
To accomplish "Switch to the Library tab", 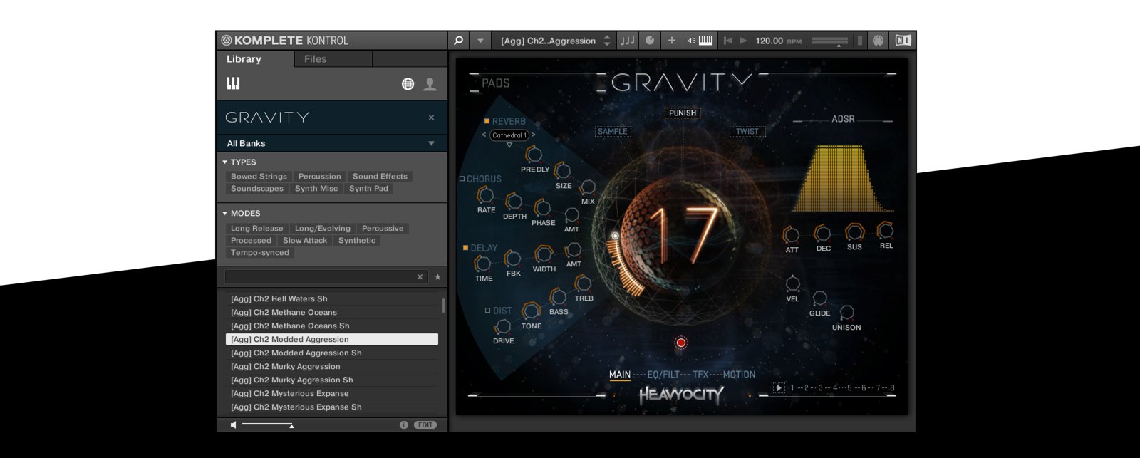I will point(244,59).
